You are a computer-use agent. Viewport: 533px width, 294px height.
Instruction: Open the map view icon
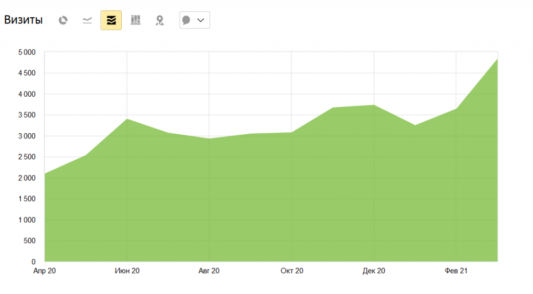(160, 20)
